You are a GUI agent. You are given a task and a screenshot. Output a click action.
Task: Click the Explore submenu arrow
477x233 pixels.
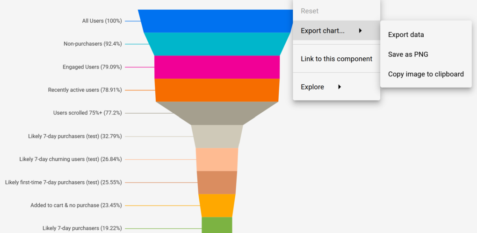click(340, 87)
